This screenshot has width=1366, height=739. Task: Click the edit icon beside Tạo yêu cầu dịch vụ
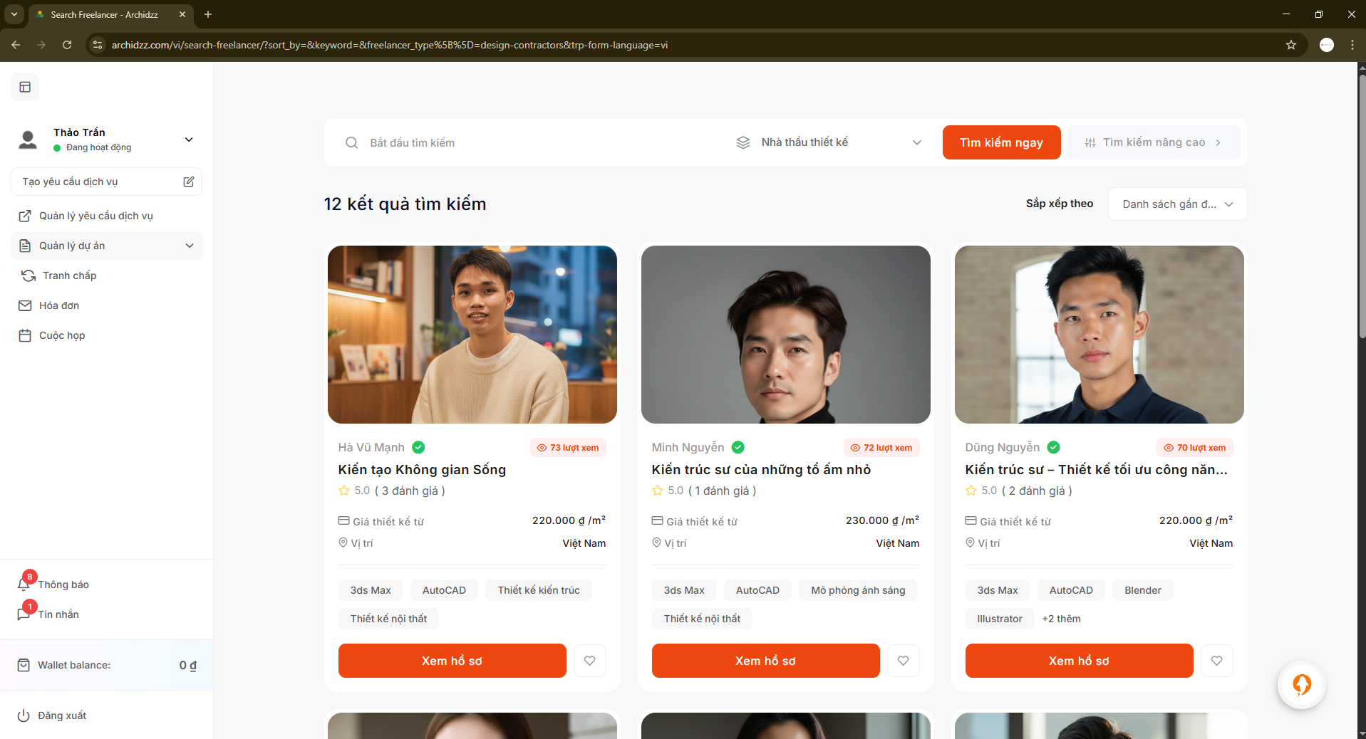click(188, 182)
